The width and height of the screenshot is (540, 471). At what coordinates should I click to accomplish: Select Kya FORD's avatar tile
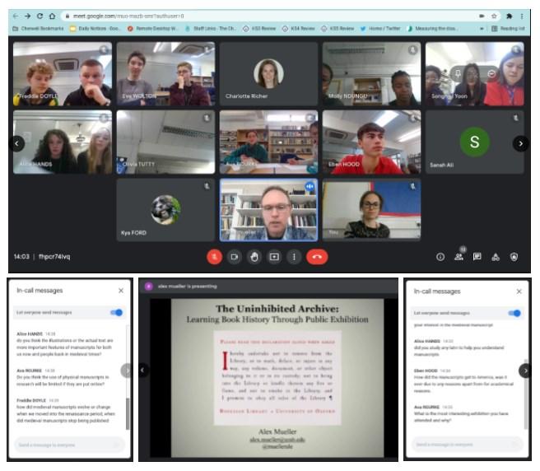coord(165,210)
